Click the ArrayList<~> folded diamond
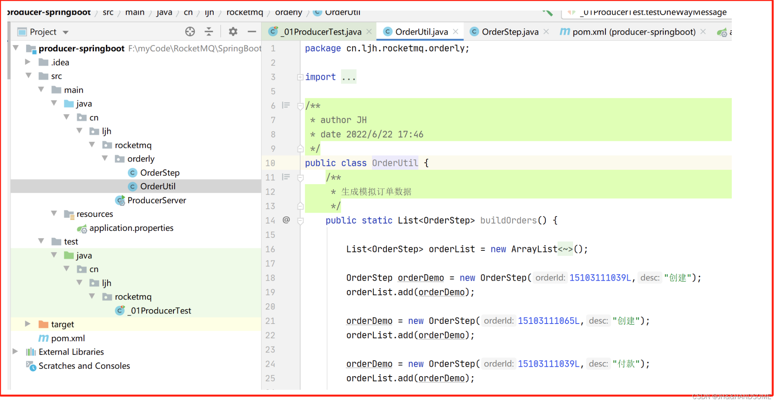The image size is (777, 403). tap(565, 249)
